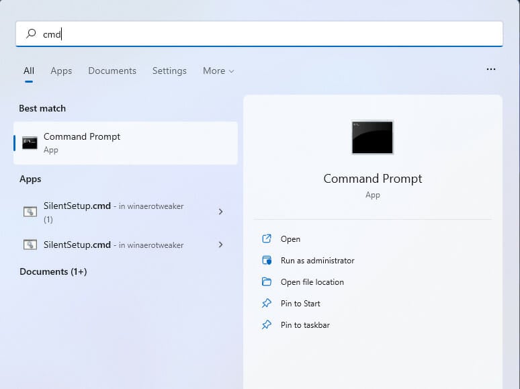This screenshot has width=520, height=389.
Task: Expand arrow for second SilentSetup.cmd result
Action: pyautogui.click(x=221, y=245)
